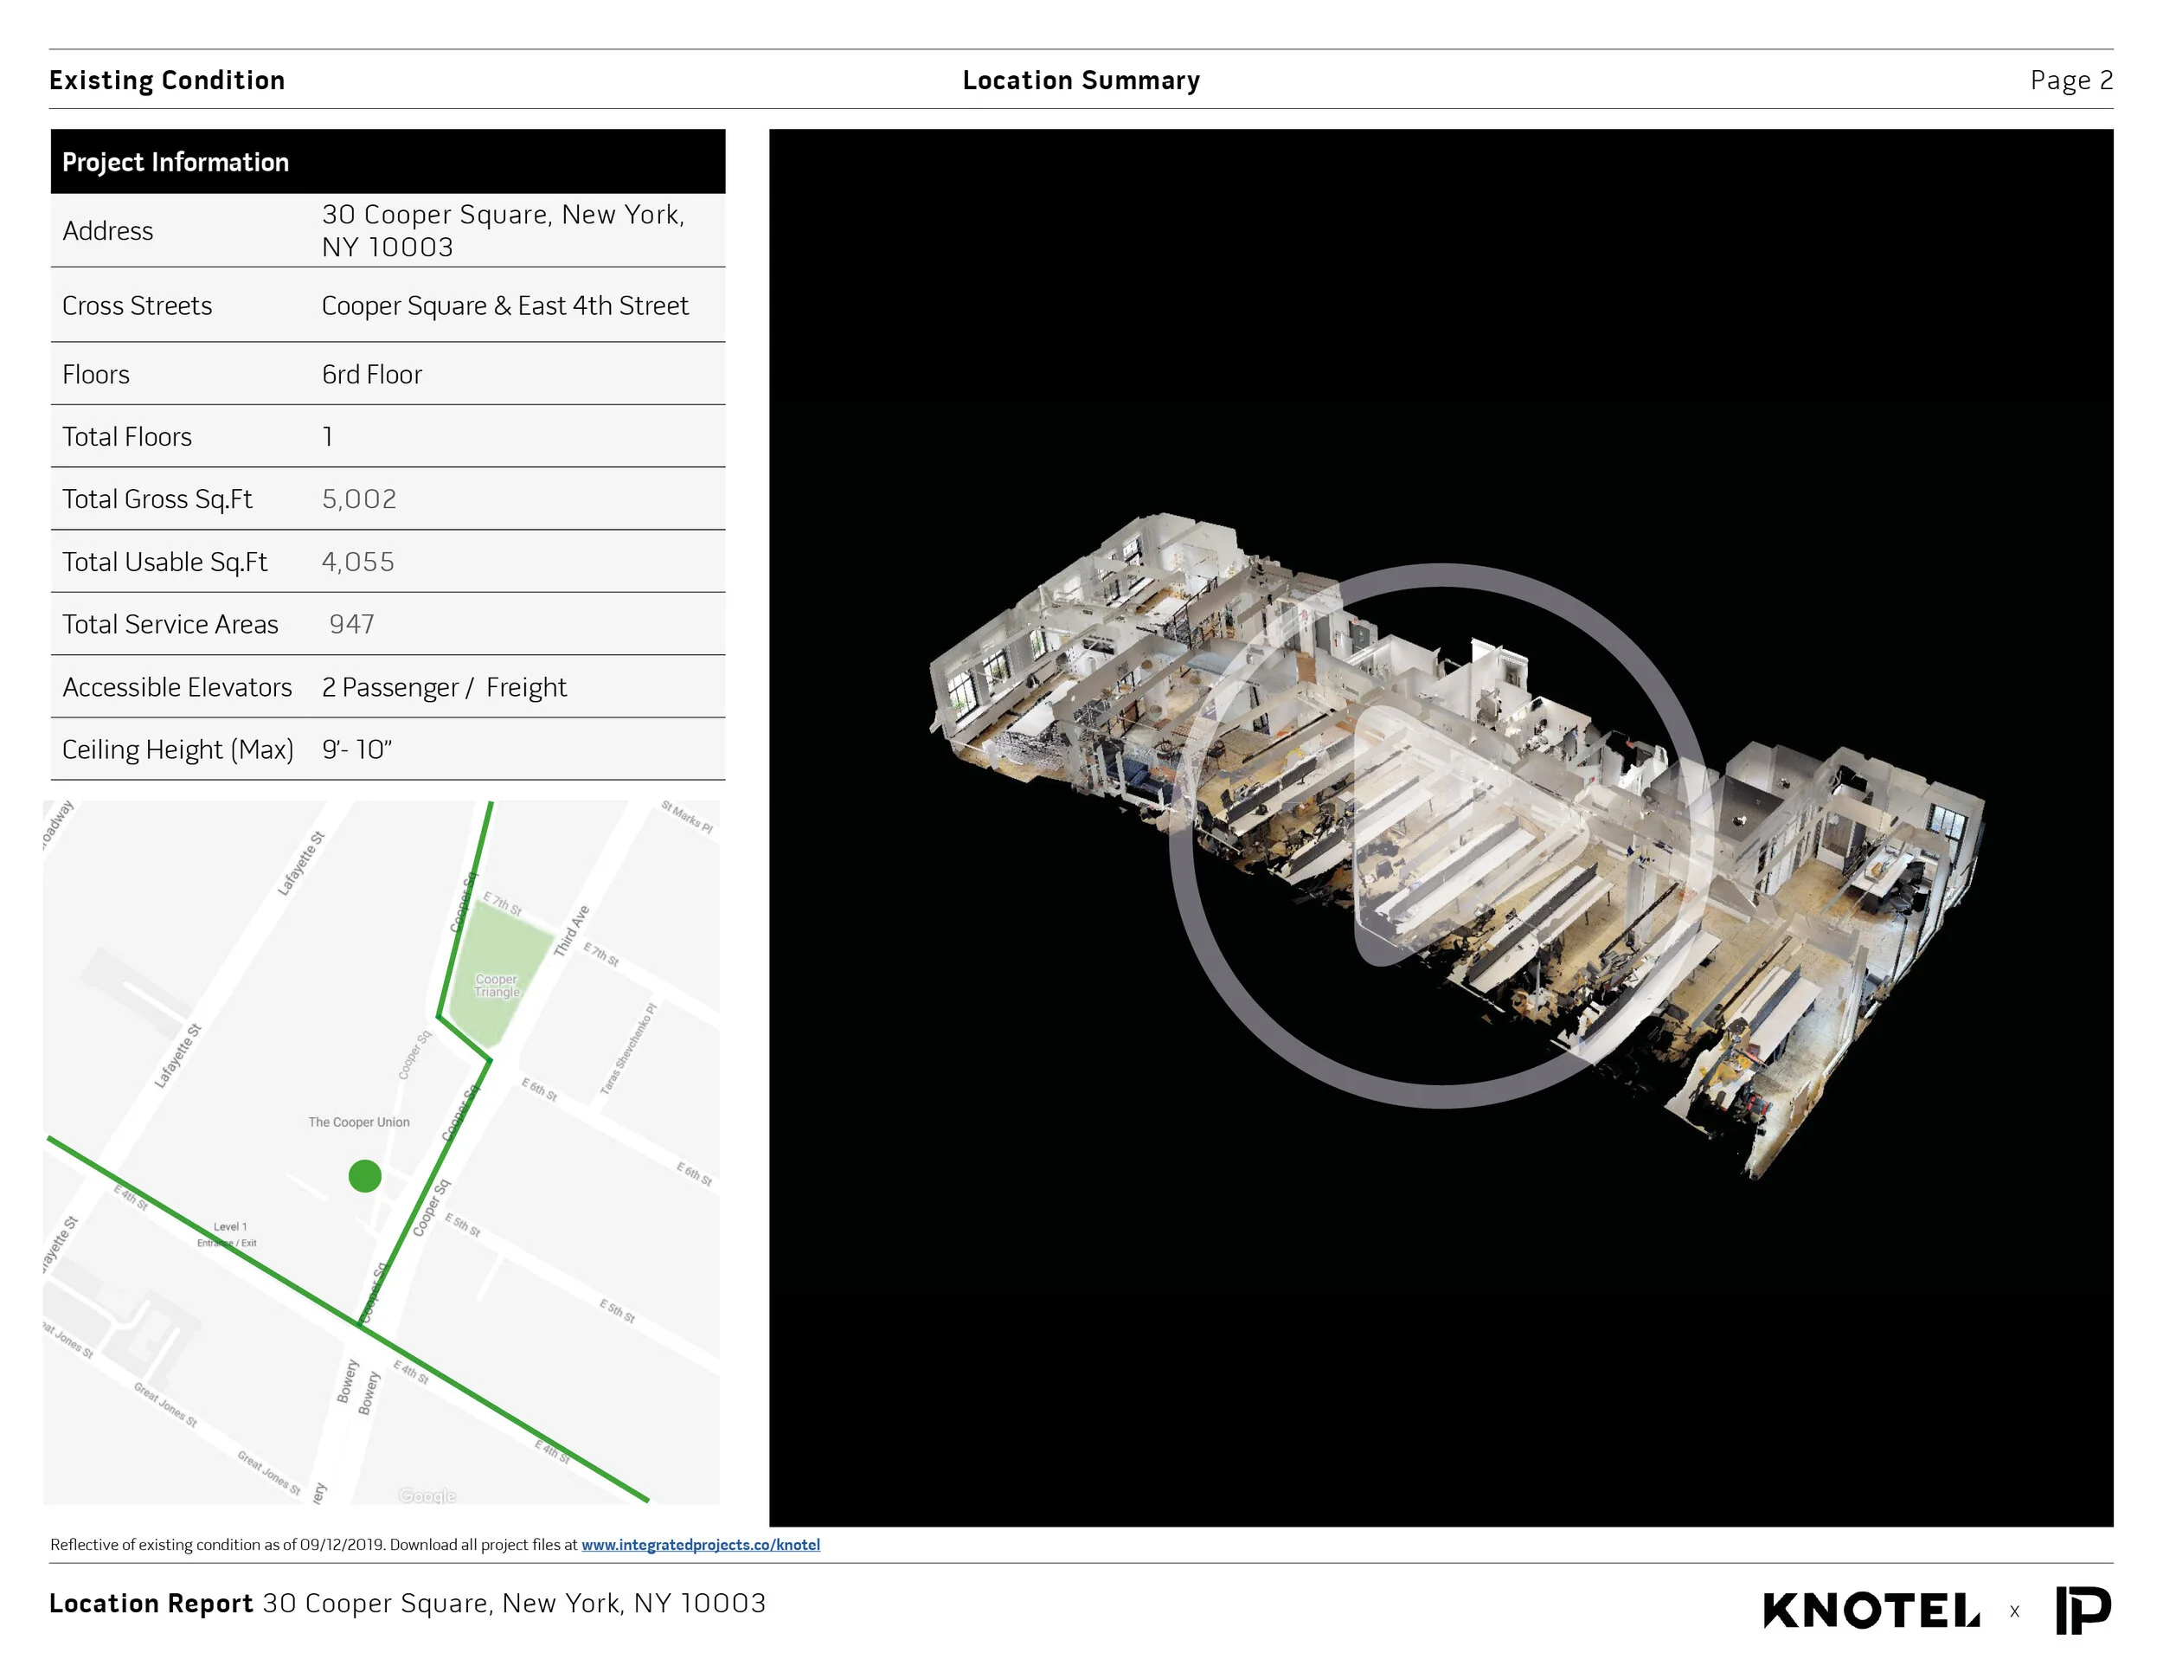Click the Total Gross Sq.Ft value 5,002
Screen dimensions: 2163x1672
point(358,499)
